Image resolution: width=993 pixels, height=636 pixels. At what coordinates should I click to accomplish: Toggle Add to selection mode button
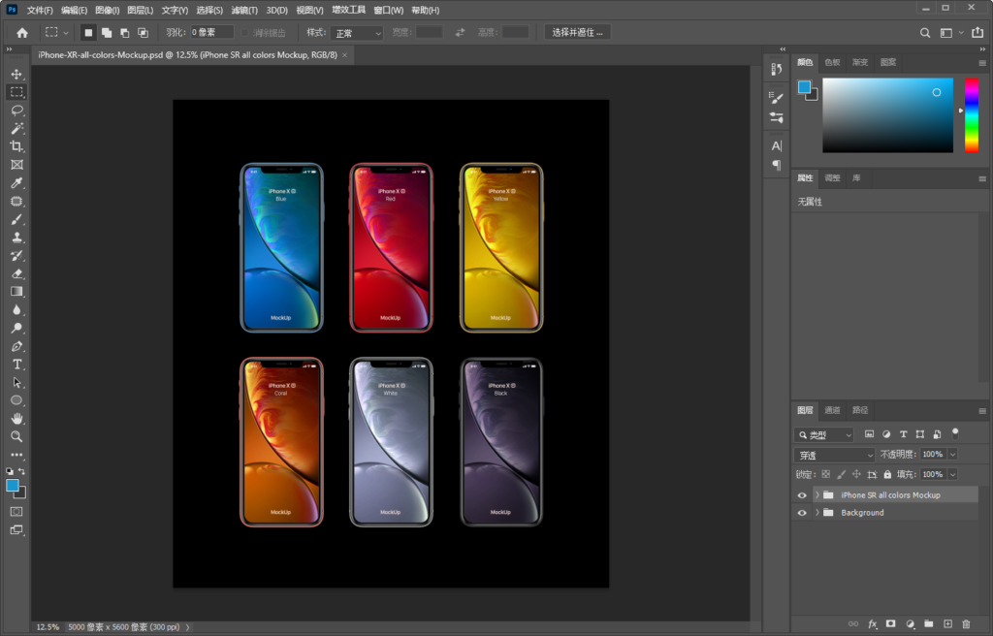107,33
